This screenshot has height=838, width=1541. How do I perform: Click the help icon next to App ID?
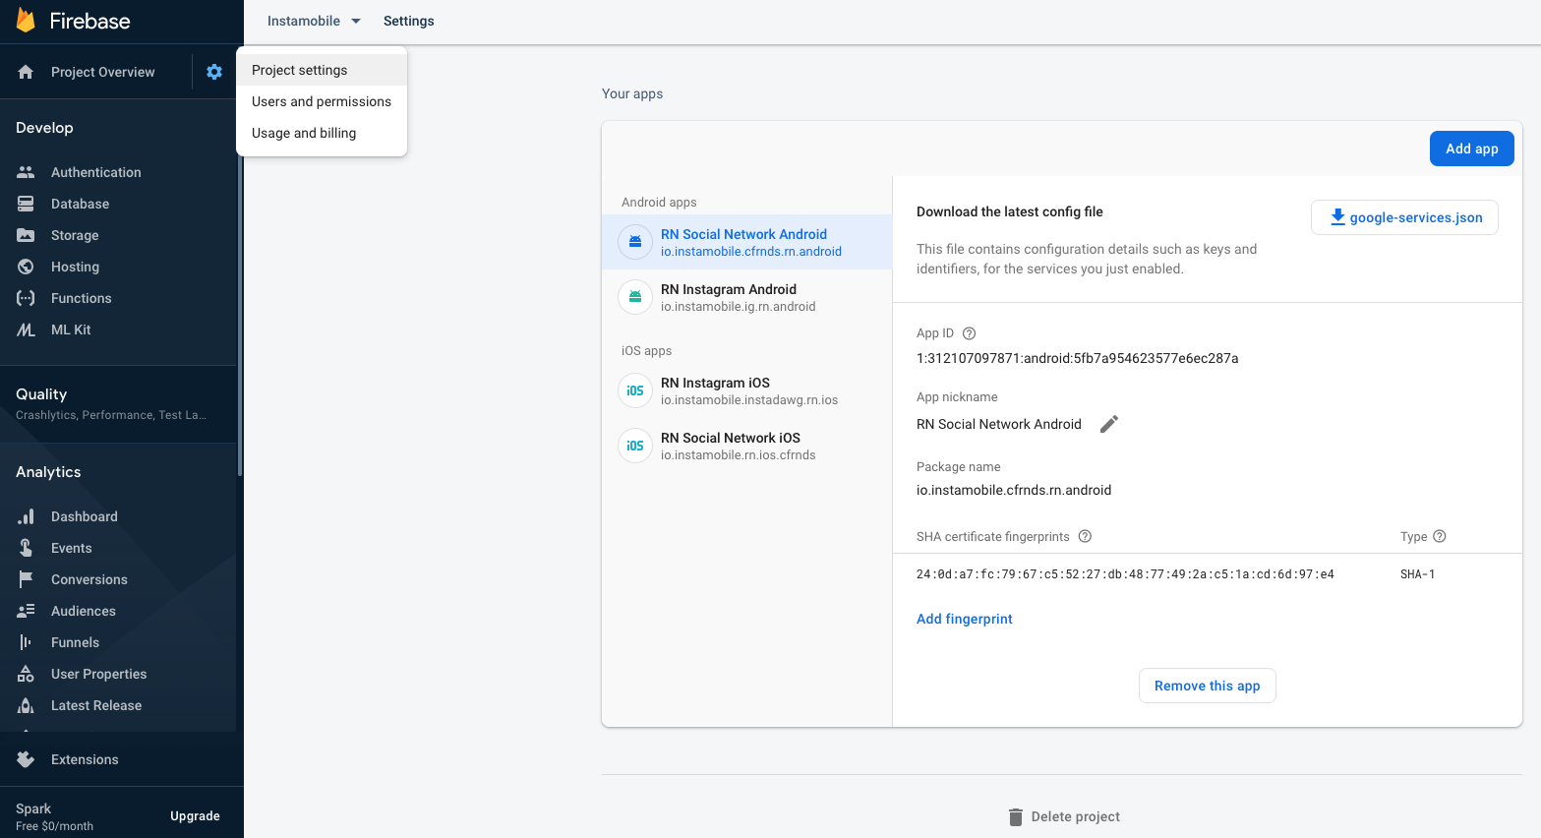[x=969, y=333]
